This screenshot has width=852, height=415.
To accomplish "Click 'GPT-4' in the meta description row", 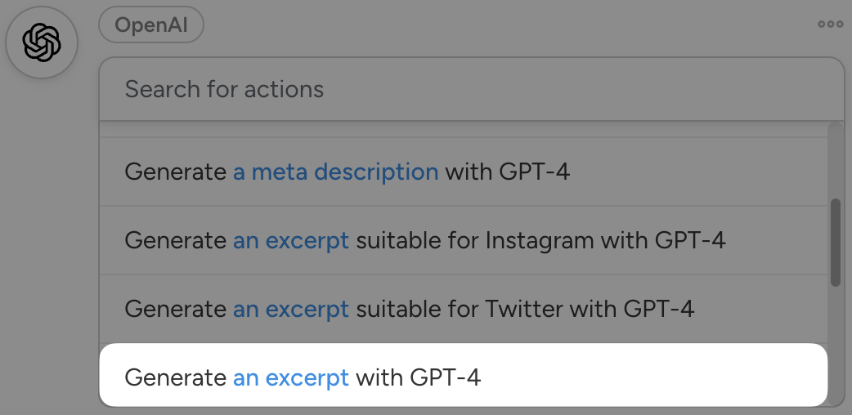I will point(534,172).
